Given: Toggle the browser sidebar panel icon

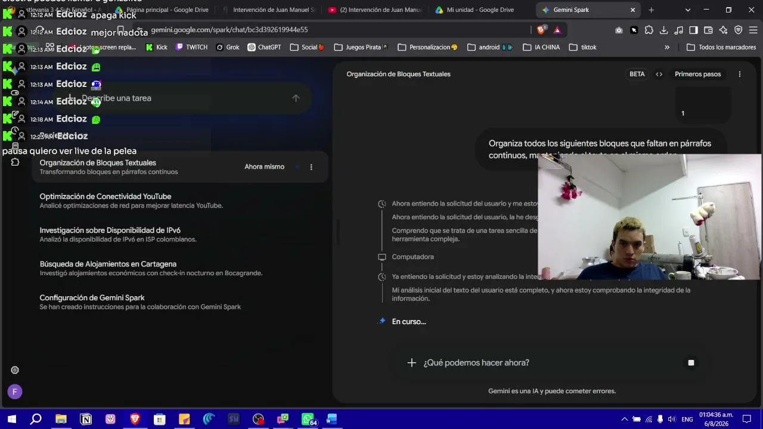Looking at the screenshot, I should [x=693, y=30].
